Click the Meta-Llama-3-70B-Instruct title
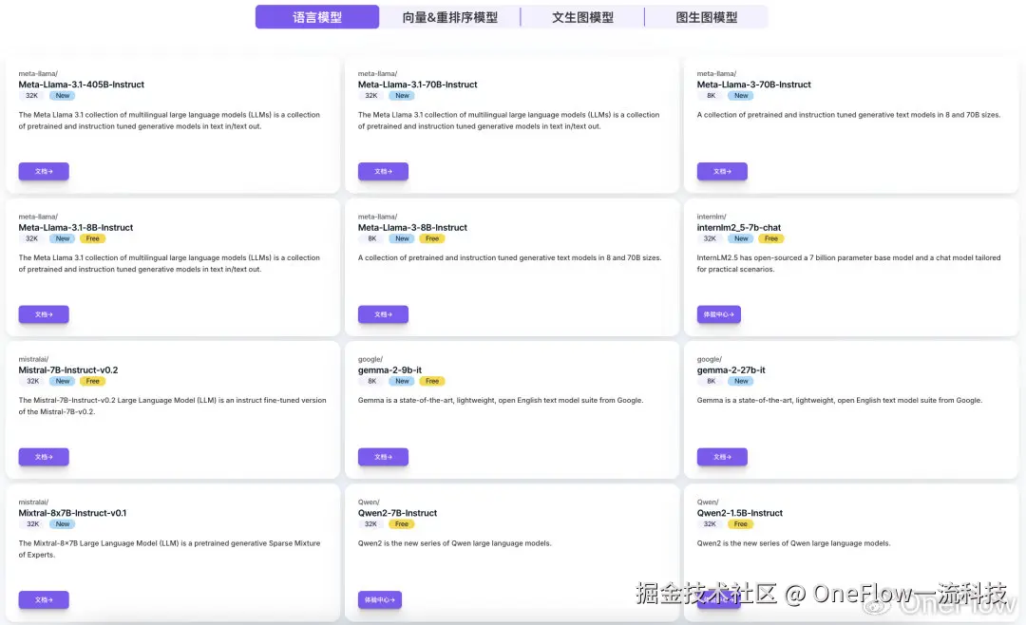Viewport: 1026px width, 625px height. 753,85
